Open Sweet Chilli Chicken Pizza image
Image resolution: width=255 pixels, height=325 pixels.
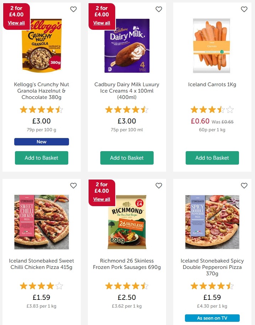(x=42, y=222)
